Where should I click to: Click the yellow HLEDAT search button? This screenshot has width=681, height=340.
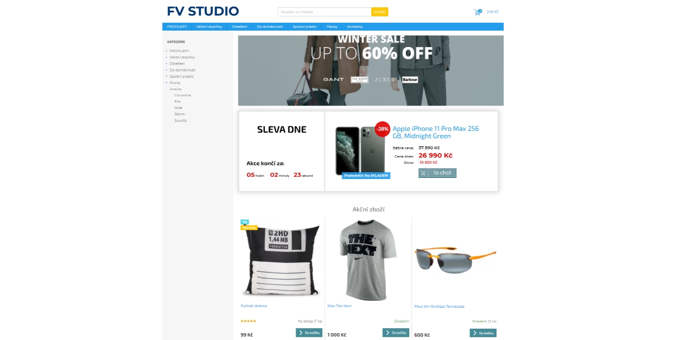[x=380, y=12]
